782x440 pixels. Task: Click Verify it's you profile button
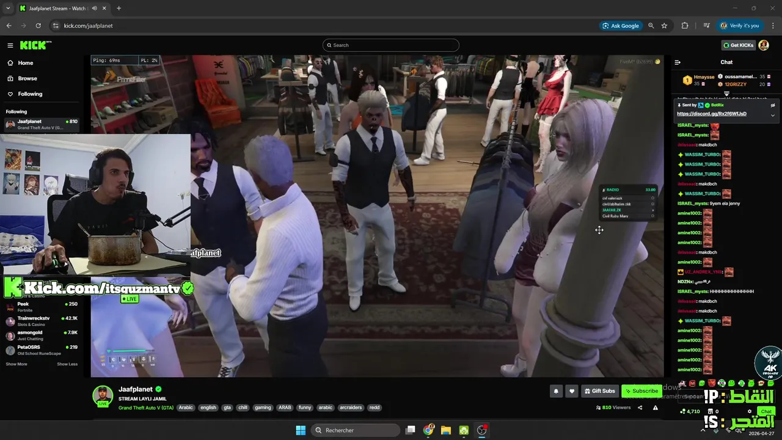click(x=740, y=26)
